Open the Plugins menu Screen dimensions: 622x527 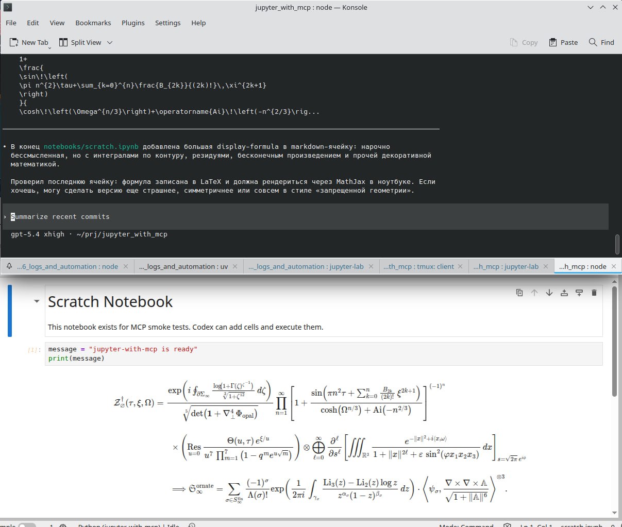point(133,23)
